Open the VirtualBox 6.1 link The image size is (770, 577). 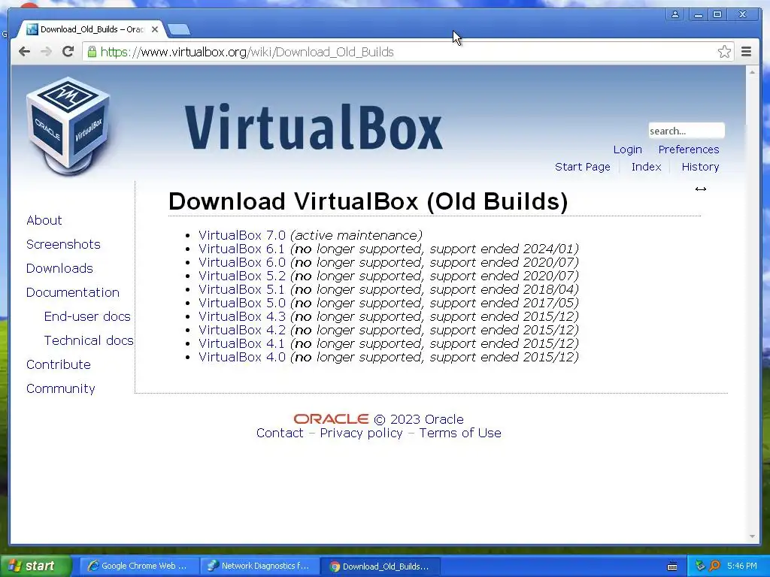coord(241,249)
